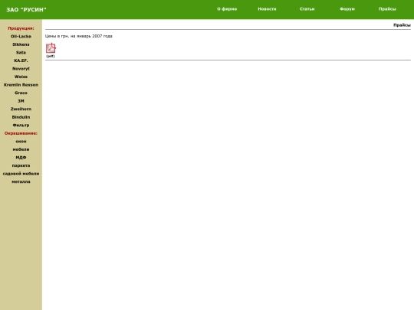Click the Прайсы page heading text
This screenshot has width=414, height=310.
coord(402,25)
